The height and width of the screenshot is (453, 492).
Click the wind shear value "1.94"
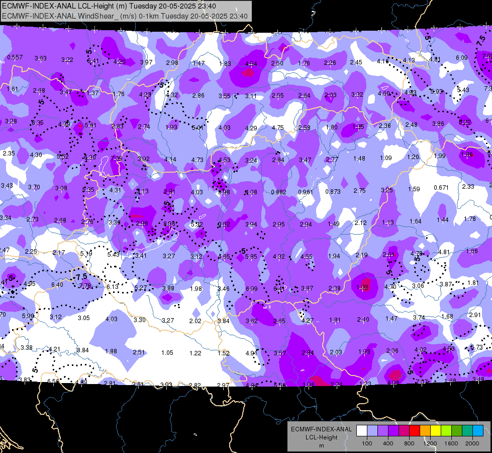[x=334, y=256]
